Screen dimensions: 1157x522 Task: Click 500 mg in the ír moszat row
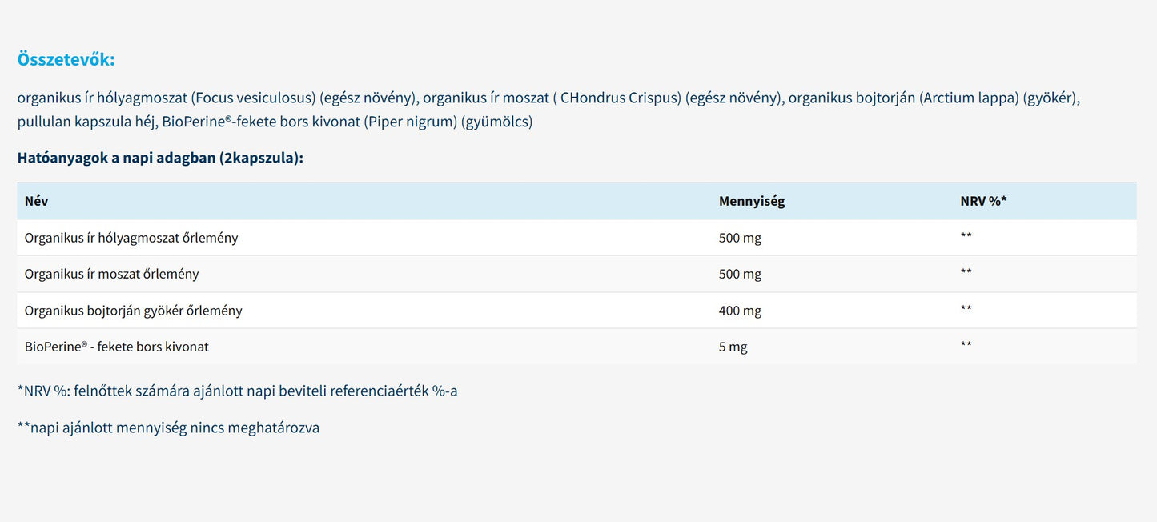pyautogui.click(x=740, y=274)
